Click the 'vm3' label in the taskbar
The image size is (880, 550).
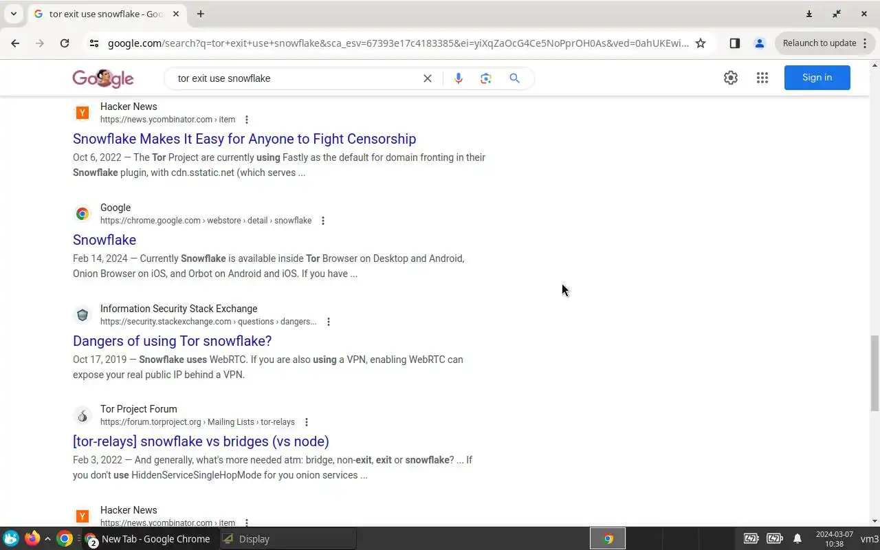click(869, 539)
